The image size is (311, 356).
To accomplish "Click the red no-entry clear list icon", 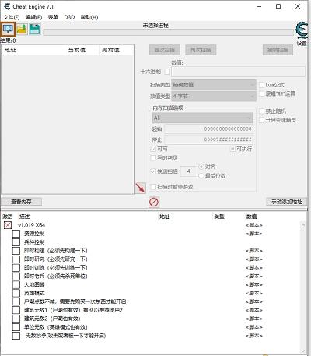I will tap(154, 202).
